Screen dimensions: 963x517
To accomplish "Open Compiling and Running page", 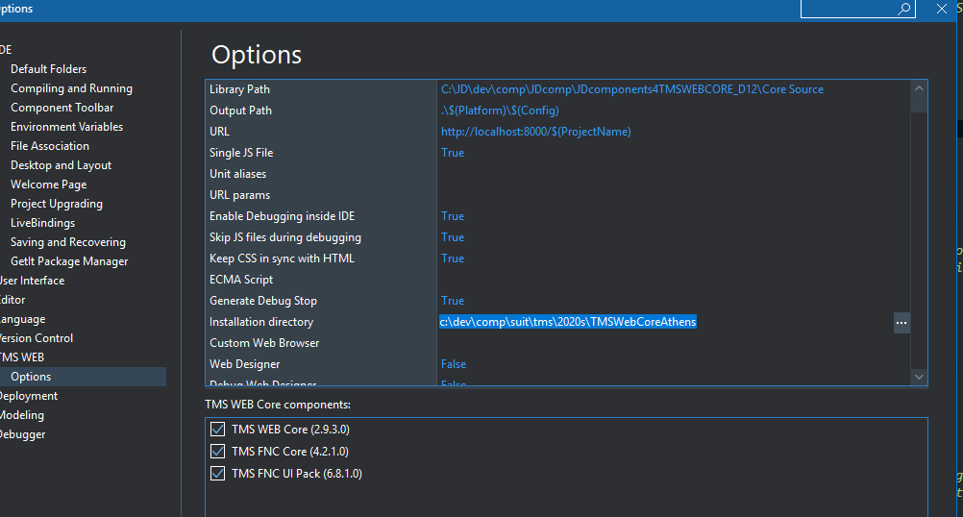I will pyautogui.click(x=71, y=88).
